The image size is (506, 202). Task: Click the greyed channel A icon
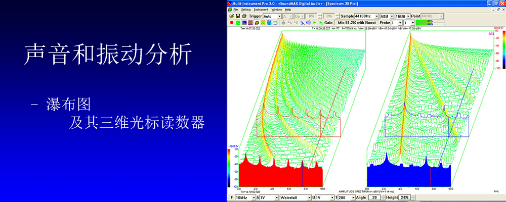[289, 23]
